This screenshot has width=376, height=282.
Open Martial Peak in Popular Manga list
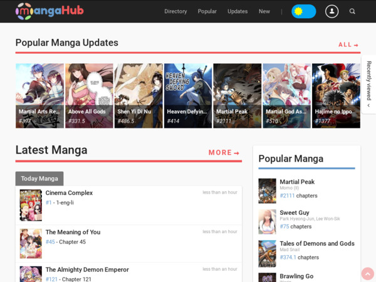click(x=297, y=182)
